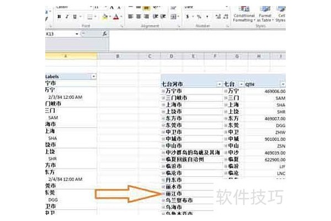This screenshot has height=221, width=331.
Task: Toggle Wrap Text
Action: 173,8
